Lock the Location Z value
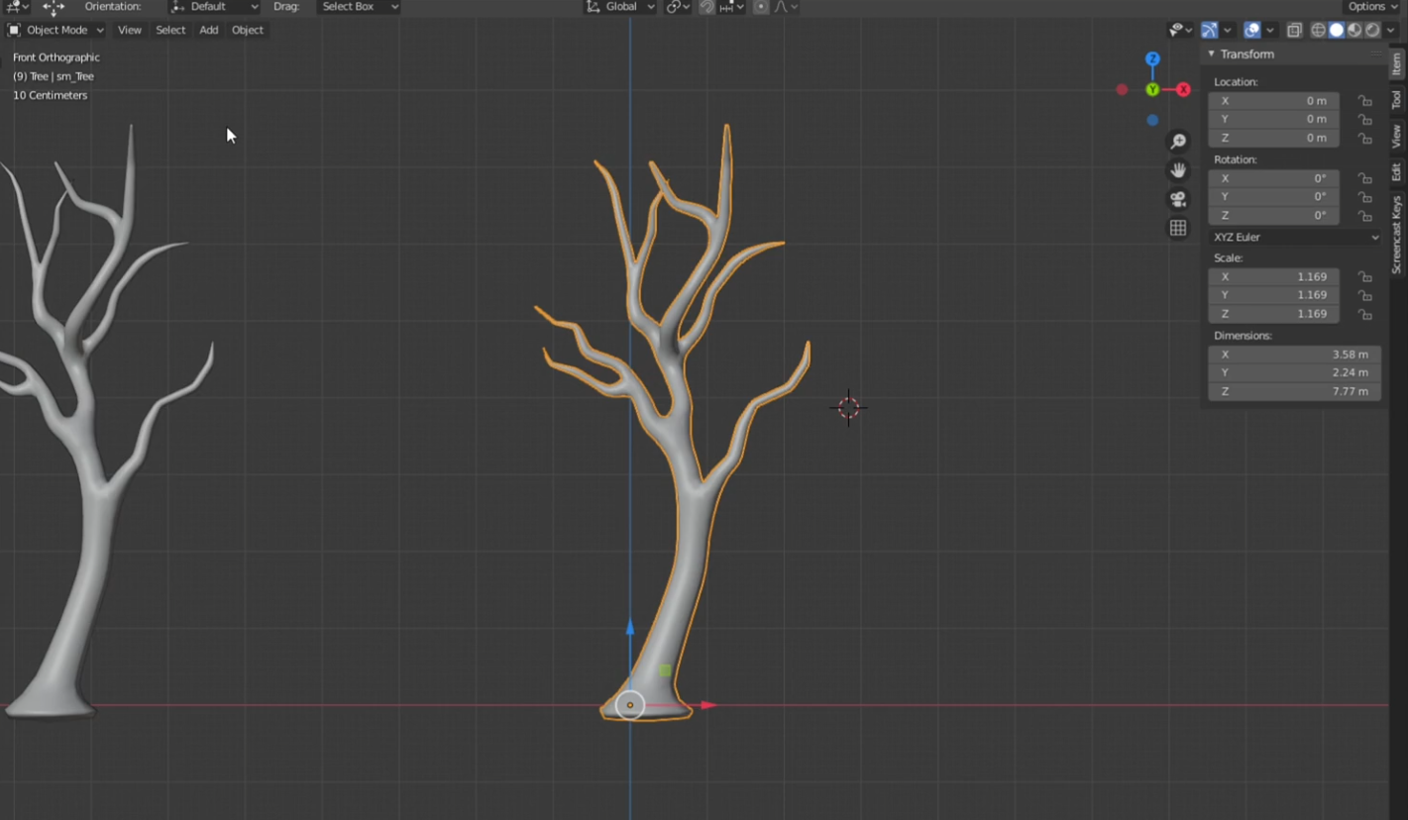 (x=1365, y=138)
